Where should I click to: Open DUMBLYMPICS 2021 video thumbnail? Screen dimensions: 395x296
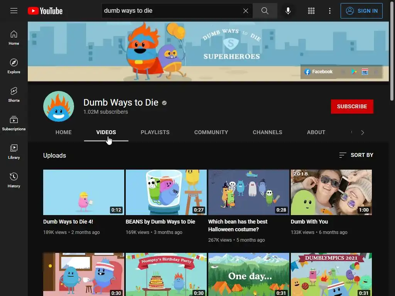click(331, 274)
